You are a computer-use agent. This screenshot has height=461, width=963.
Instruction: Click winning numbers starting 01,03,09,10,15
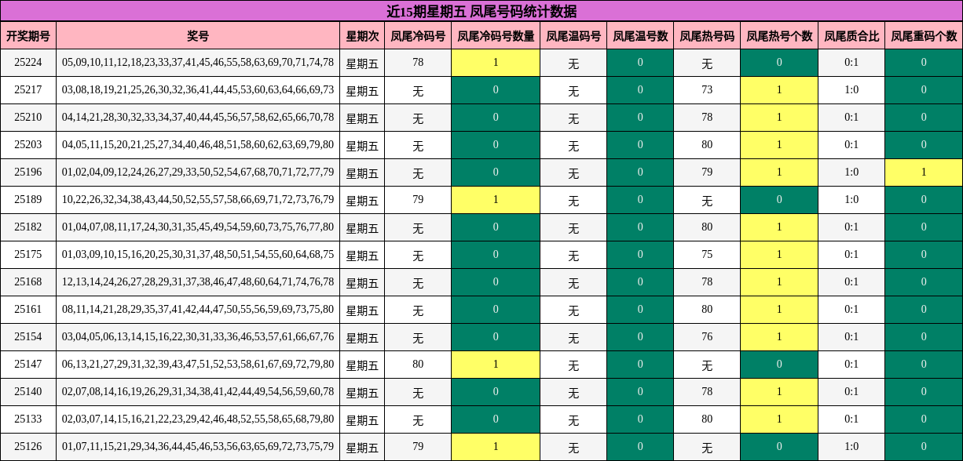point(198,255)
